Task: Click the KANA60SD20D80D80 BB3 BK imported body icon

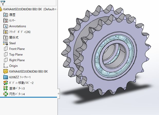Action: pyautogui.click(x=6, y=72)
